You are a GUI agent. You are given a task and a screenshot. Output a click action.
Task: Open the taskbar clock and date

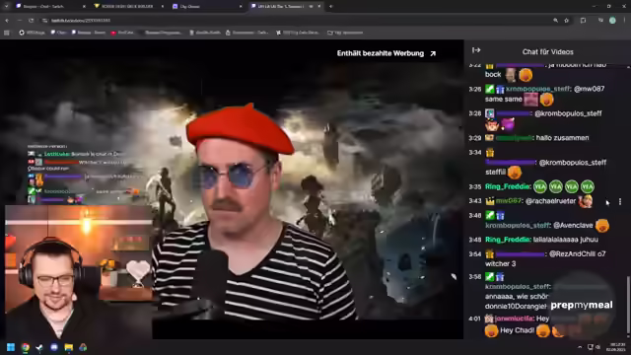tap(617, 347)
